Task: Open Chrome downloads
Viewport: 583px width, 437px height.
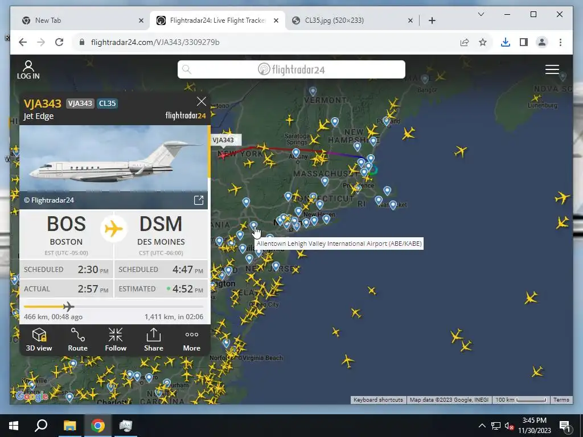Action: point(506,42)
